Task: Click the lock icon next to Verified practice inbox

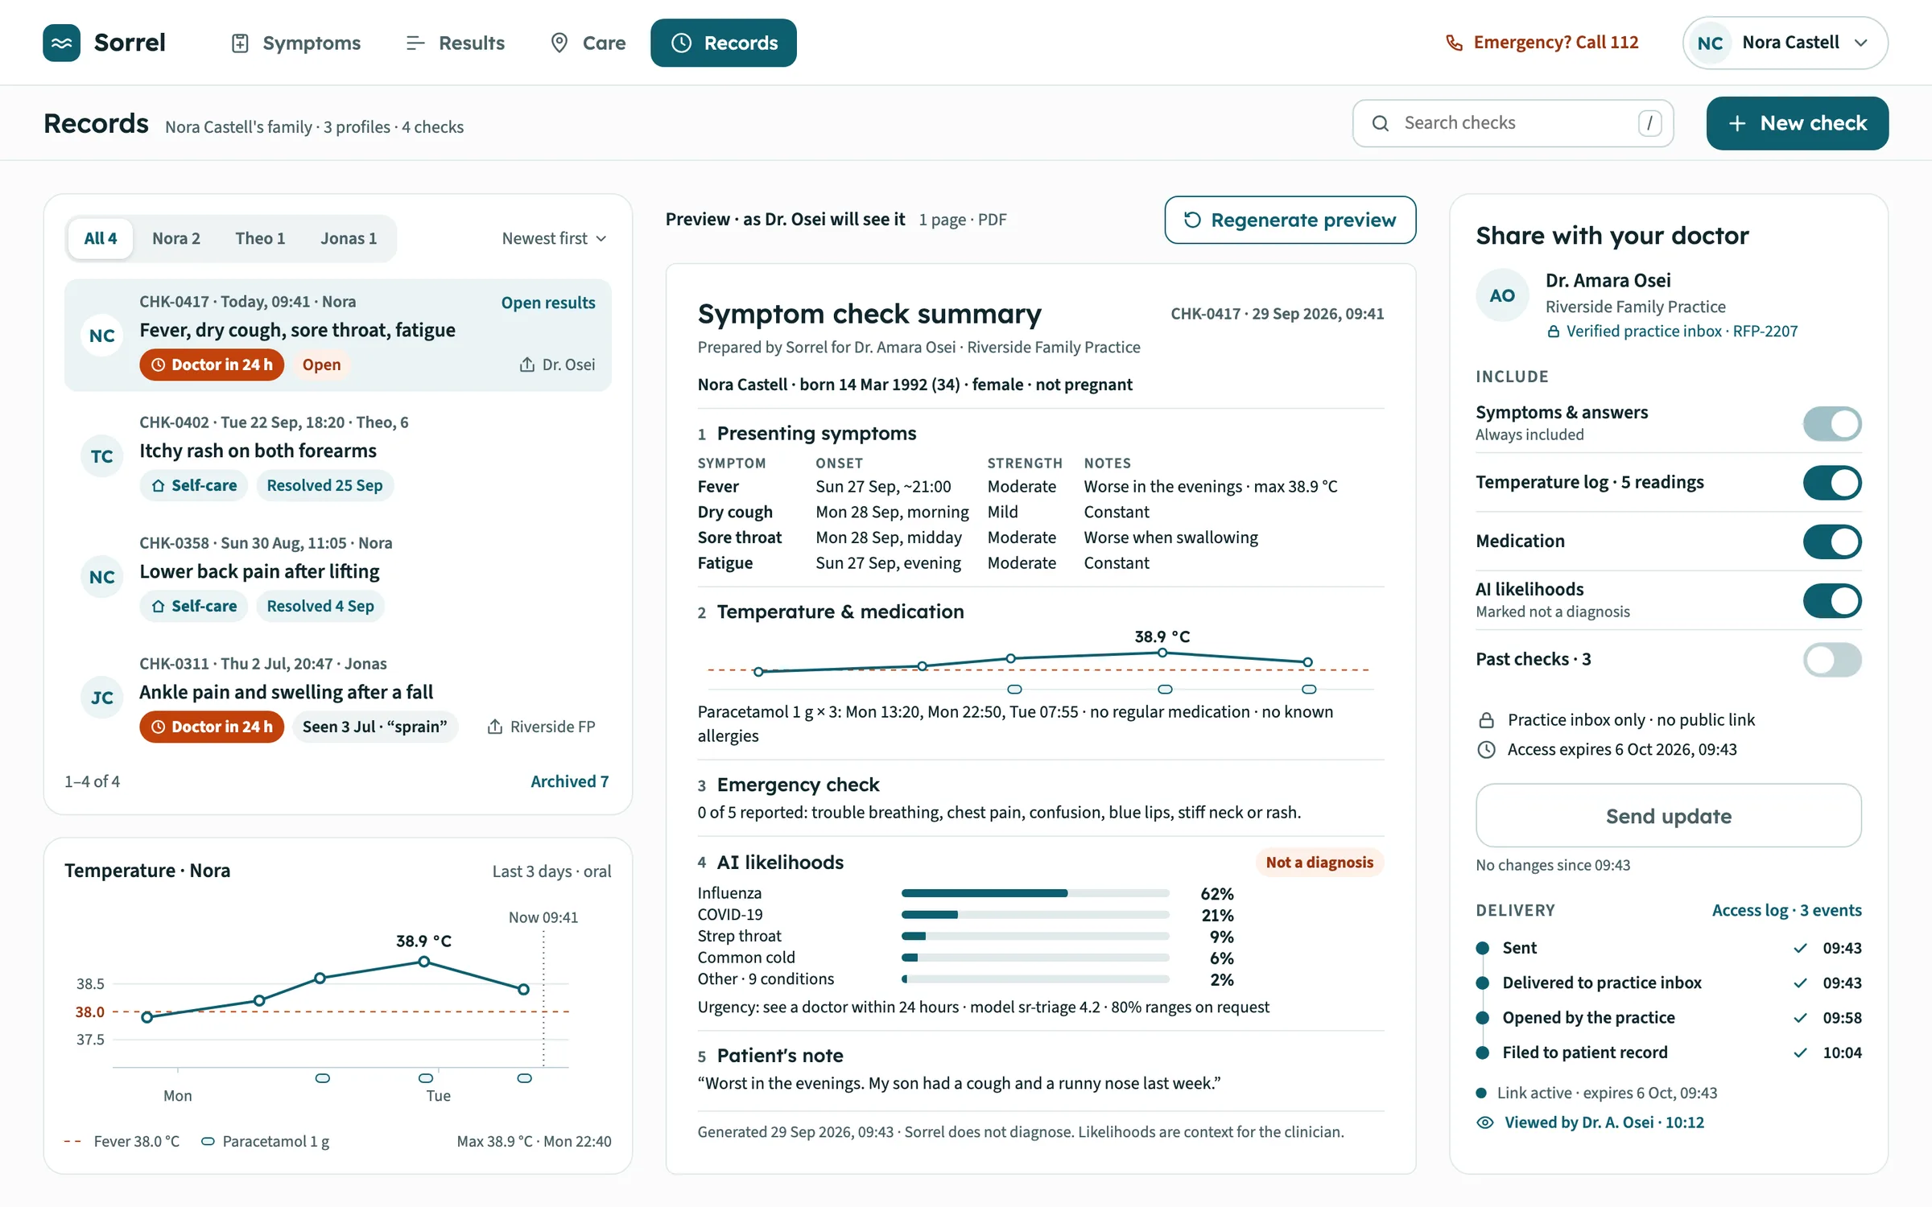Action: [x=1554, y=332]
